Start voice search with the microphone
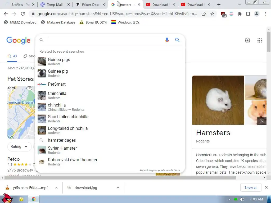The height and width of the screenshot is (203, 271). 167,40
